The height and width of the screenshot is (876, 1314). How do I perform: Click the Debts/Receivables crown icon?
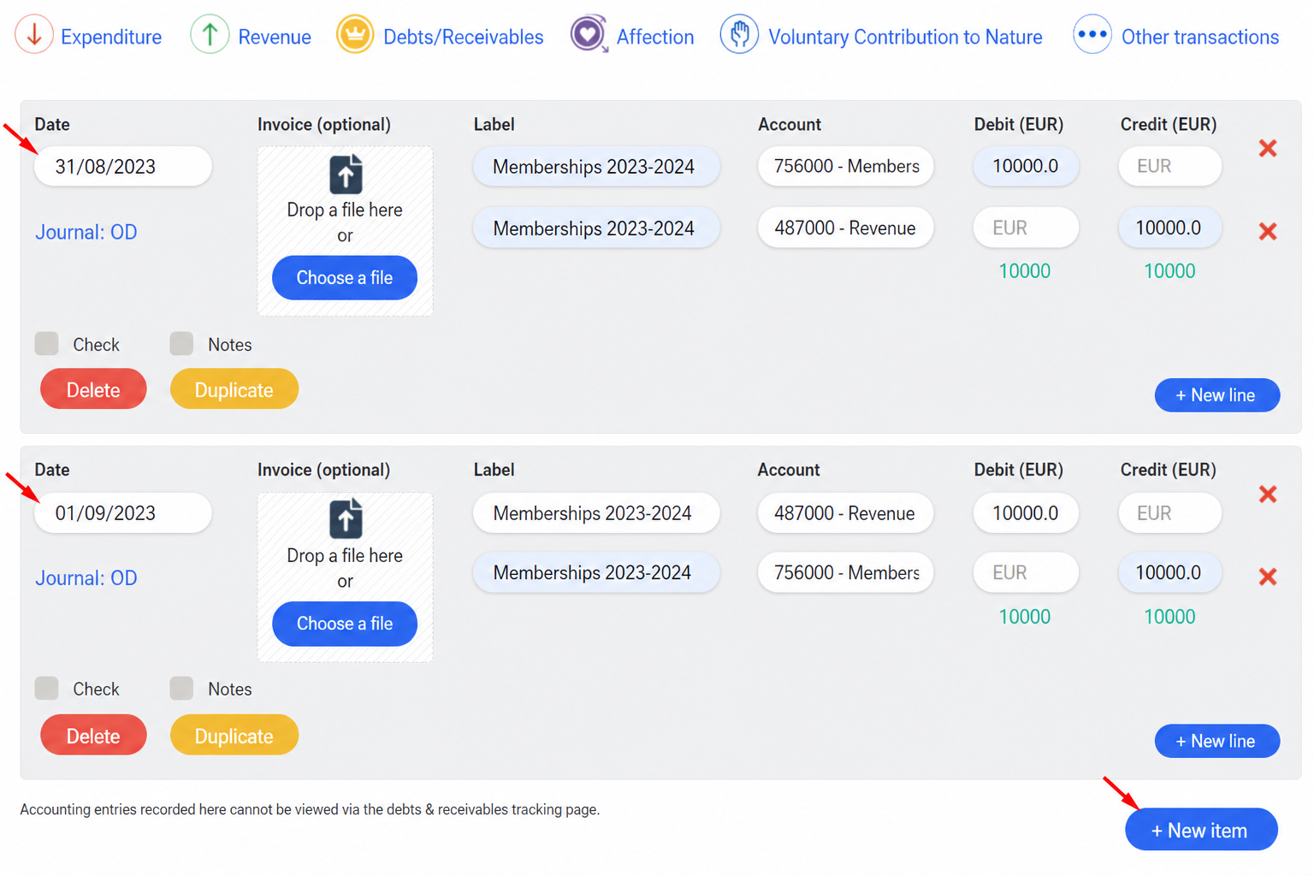355,35
